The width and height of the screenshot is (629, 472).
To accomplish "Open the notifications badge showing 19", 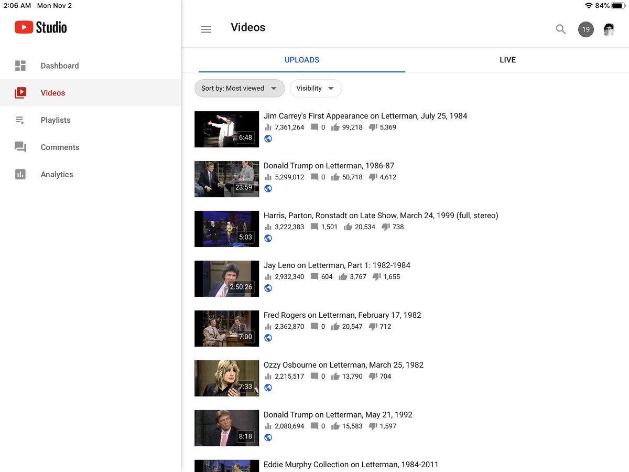I will click(x=585, y=29).
